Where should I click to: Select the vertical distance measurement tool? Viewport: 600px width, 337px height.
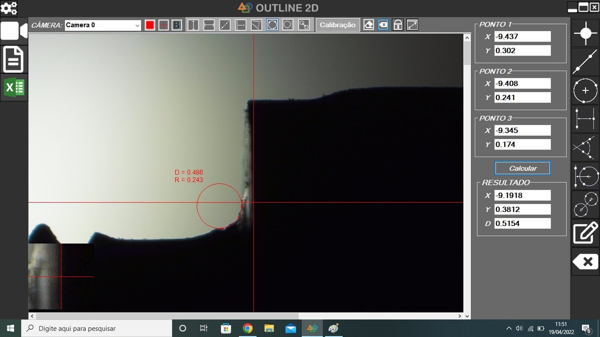tap(193, 25)
